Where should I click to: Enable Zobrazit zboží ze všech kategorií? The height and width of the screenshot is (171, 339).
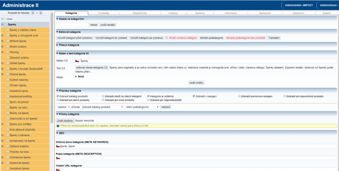click(103, 96)
